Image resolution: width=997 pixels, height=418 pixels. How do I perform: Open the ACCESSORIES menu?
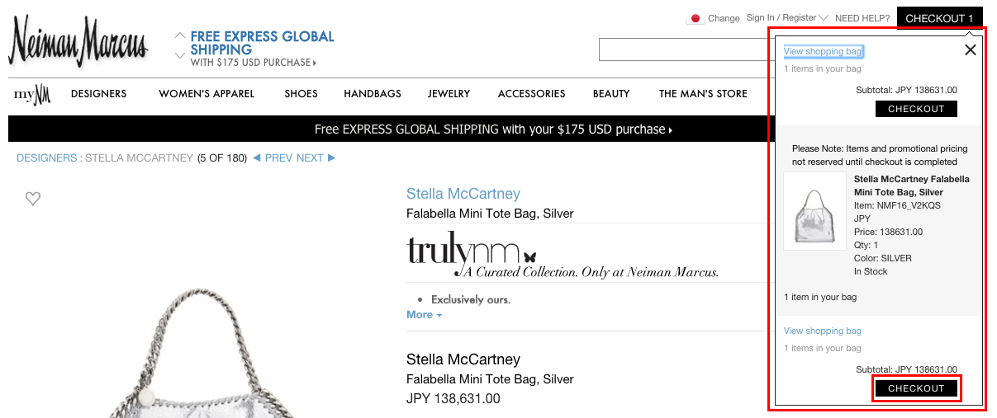[532, 94]
